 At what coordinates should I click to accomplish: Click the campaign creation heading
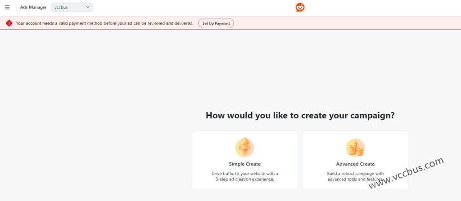tap(300, 115)
